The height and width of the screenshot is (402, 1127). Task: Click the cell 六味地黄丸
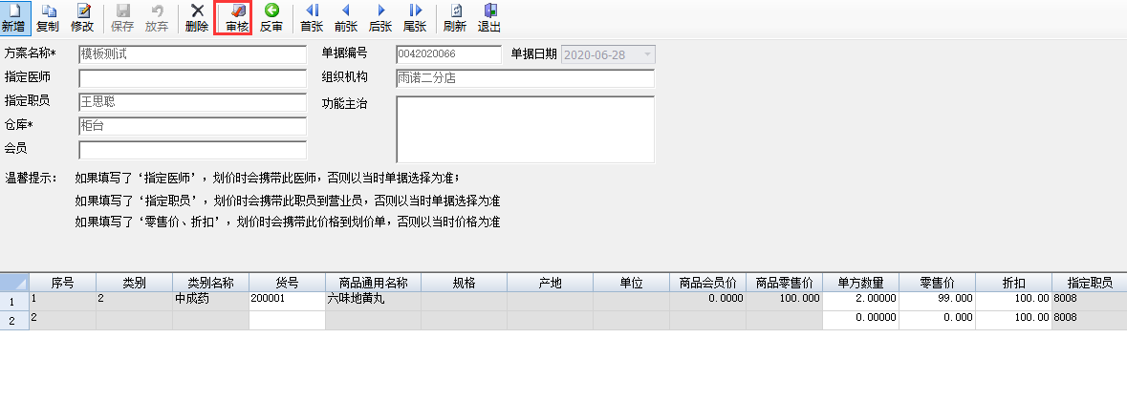[373, 302]
